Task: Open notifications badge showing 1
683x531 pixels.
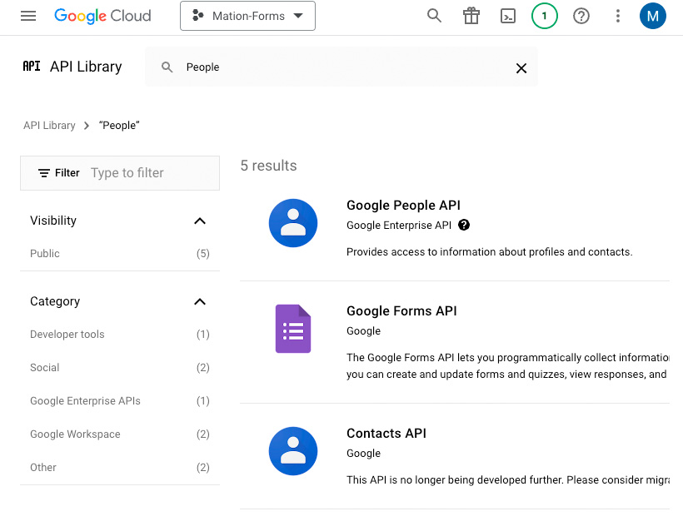Action: [545, 16]
